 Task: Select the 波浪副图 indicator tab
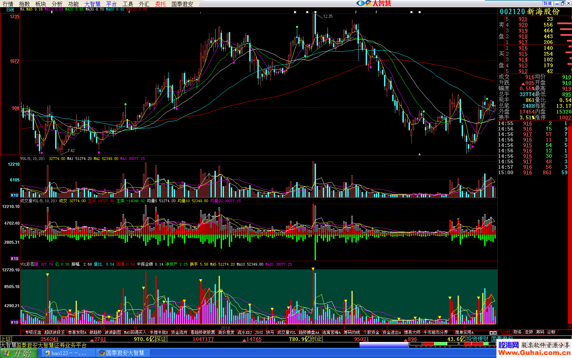tap(113, 332)
